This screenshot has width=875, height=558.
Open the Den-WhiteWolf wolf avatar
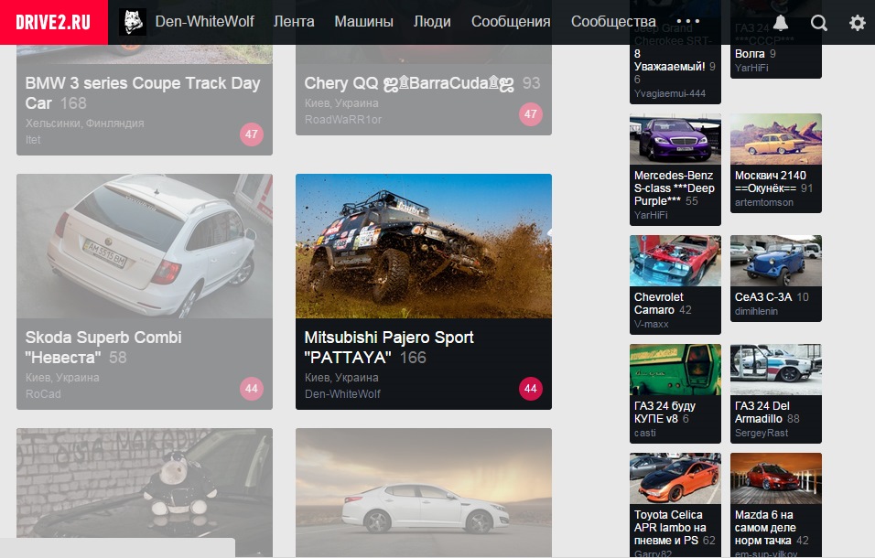133,22
